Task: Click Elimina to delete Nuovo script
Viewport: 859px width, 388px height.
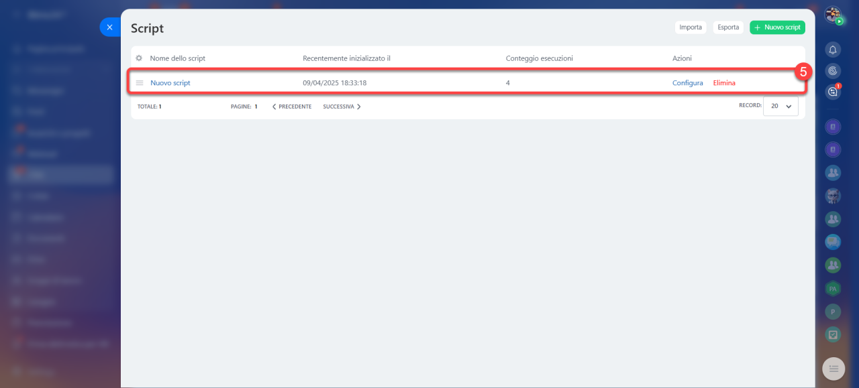Action: pos(724,83)
